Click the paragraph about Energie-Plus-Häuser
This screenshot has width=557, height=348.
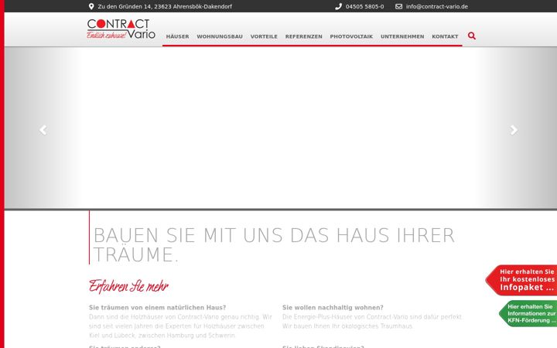pyautogui.click(x=372, y=322)
